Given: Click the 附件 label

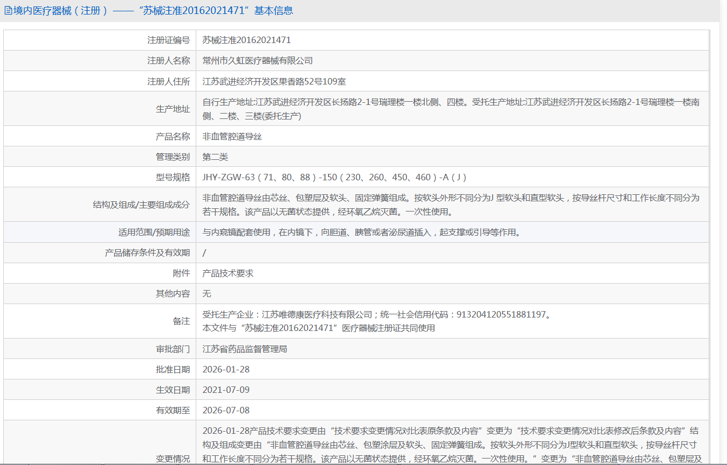Looking at the screenshot, I should click(182, 273).
